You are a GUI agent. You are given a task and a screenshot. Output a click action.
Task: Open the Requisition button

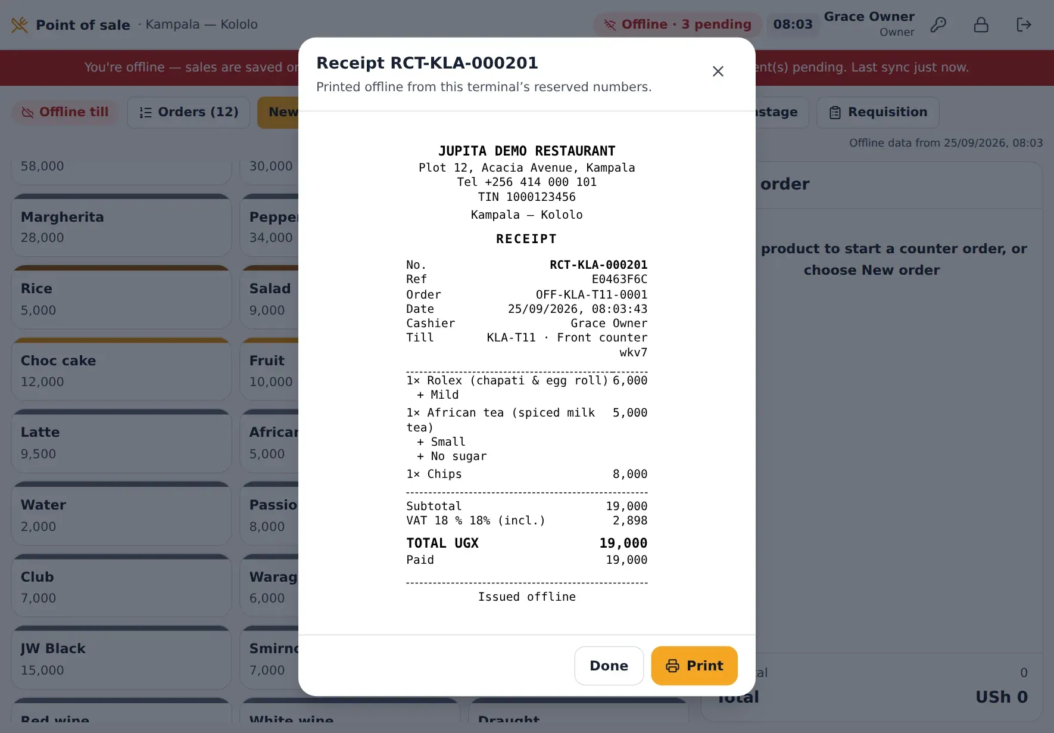[x=878, y=112]
